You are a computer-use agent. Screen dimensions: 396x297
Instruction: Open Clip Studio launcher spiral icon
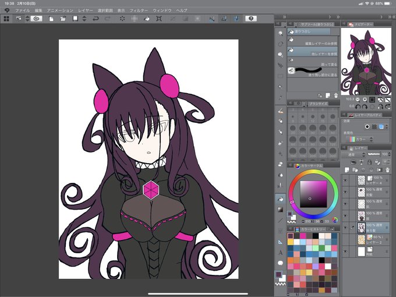tap(36, 19)
